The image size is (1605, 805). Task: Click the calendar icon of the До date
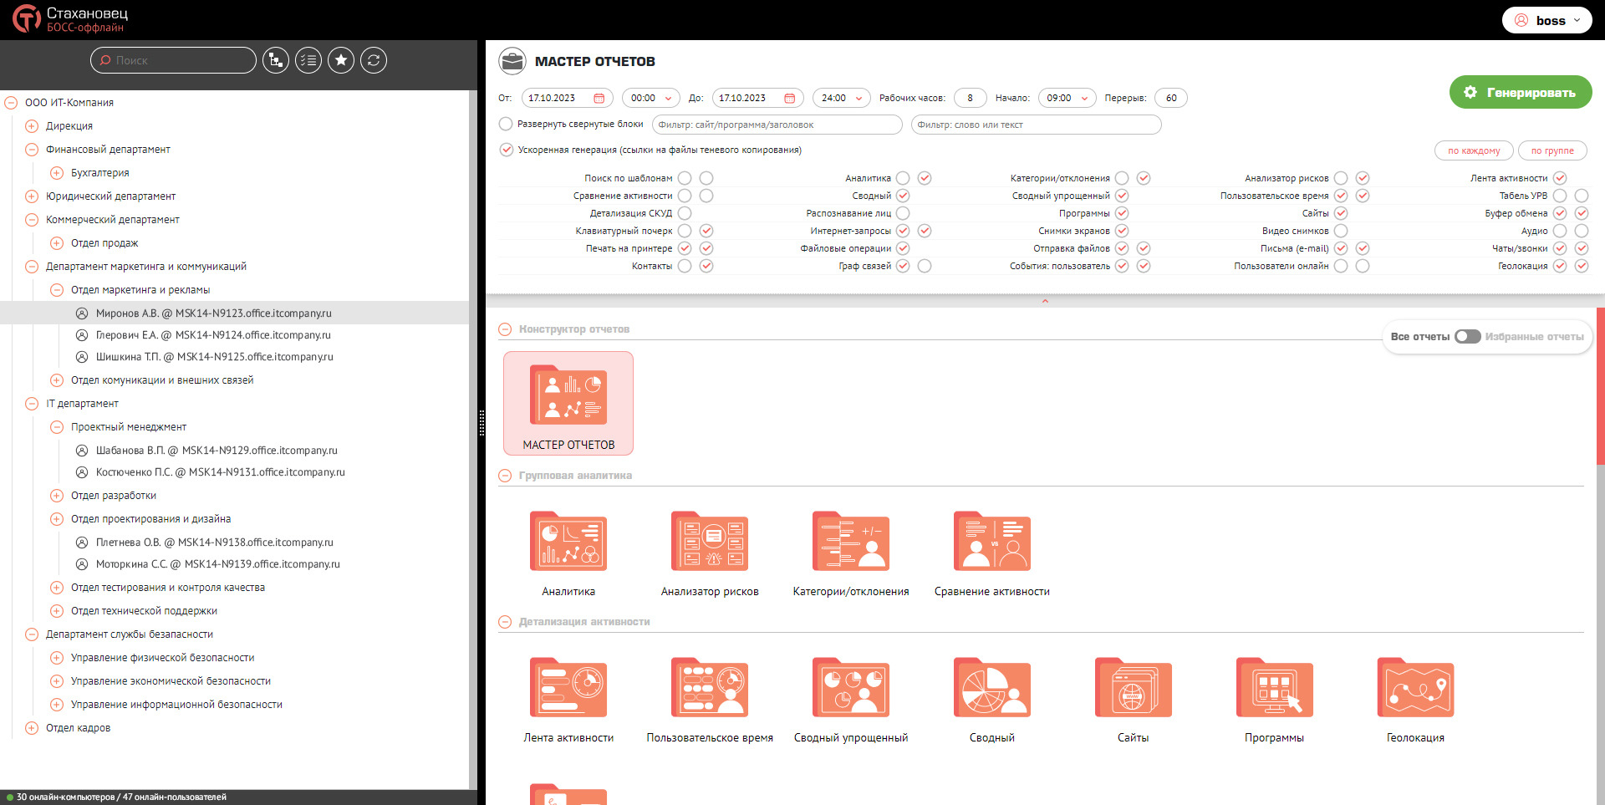point(790,99)
